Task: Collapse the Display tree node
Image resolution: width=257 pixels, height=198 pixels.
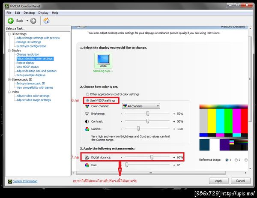Action: click(x=9, y=51)
